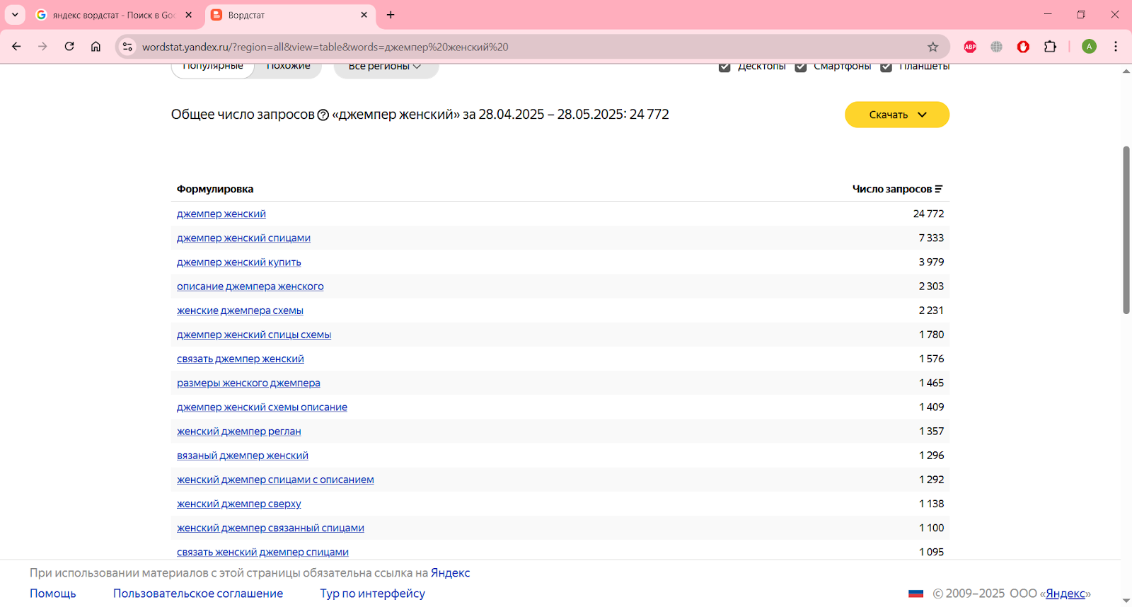Click the Яндекс link in usage notice
Viewport: 1132px width, 607px height.
click(x=451, y=573)
